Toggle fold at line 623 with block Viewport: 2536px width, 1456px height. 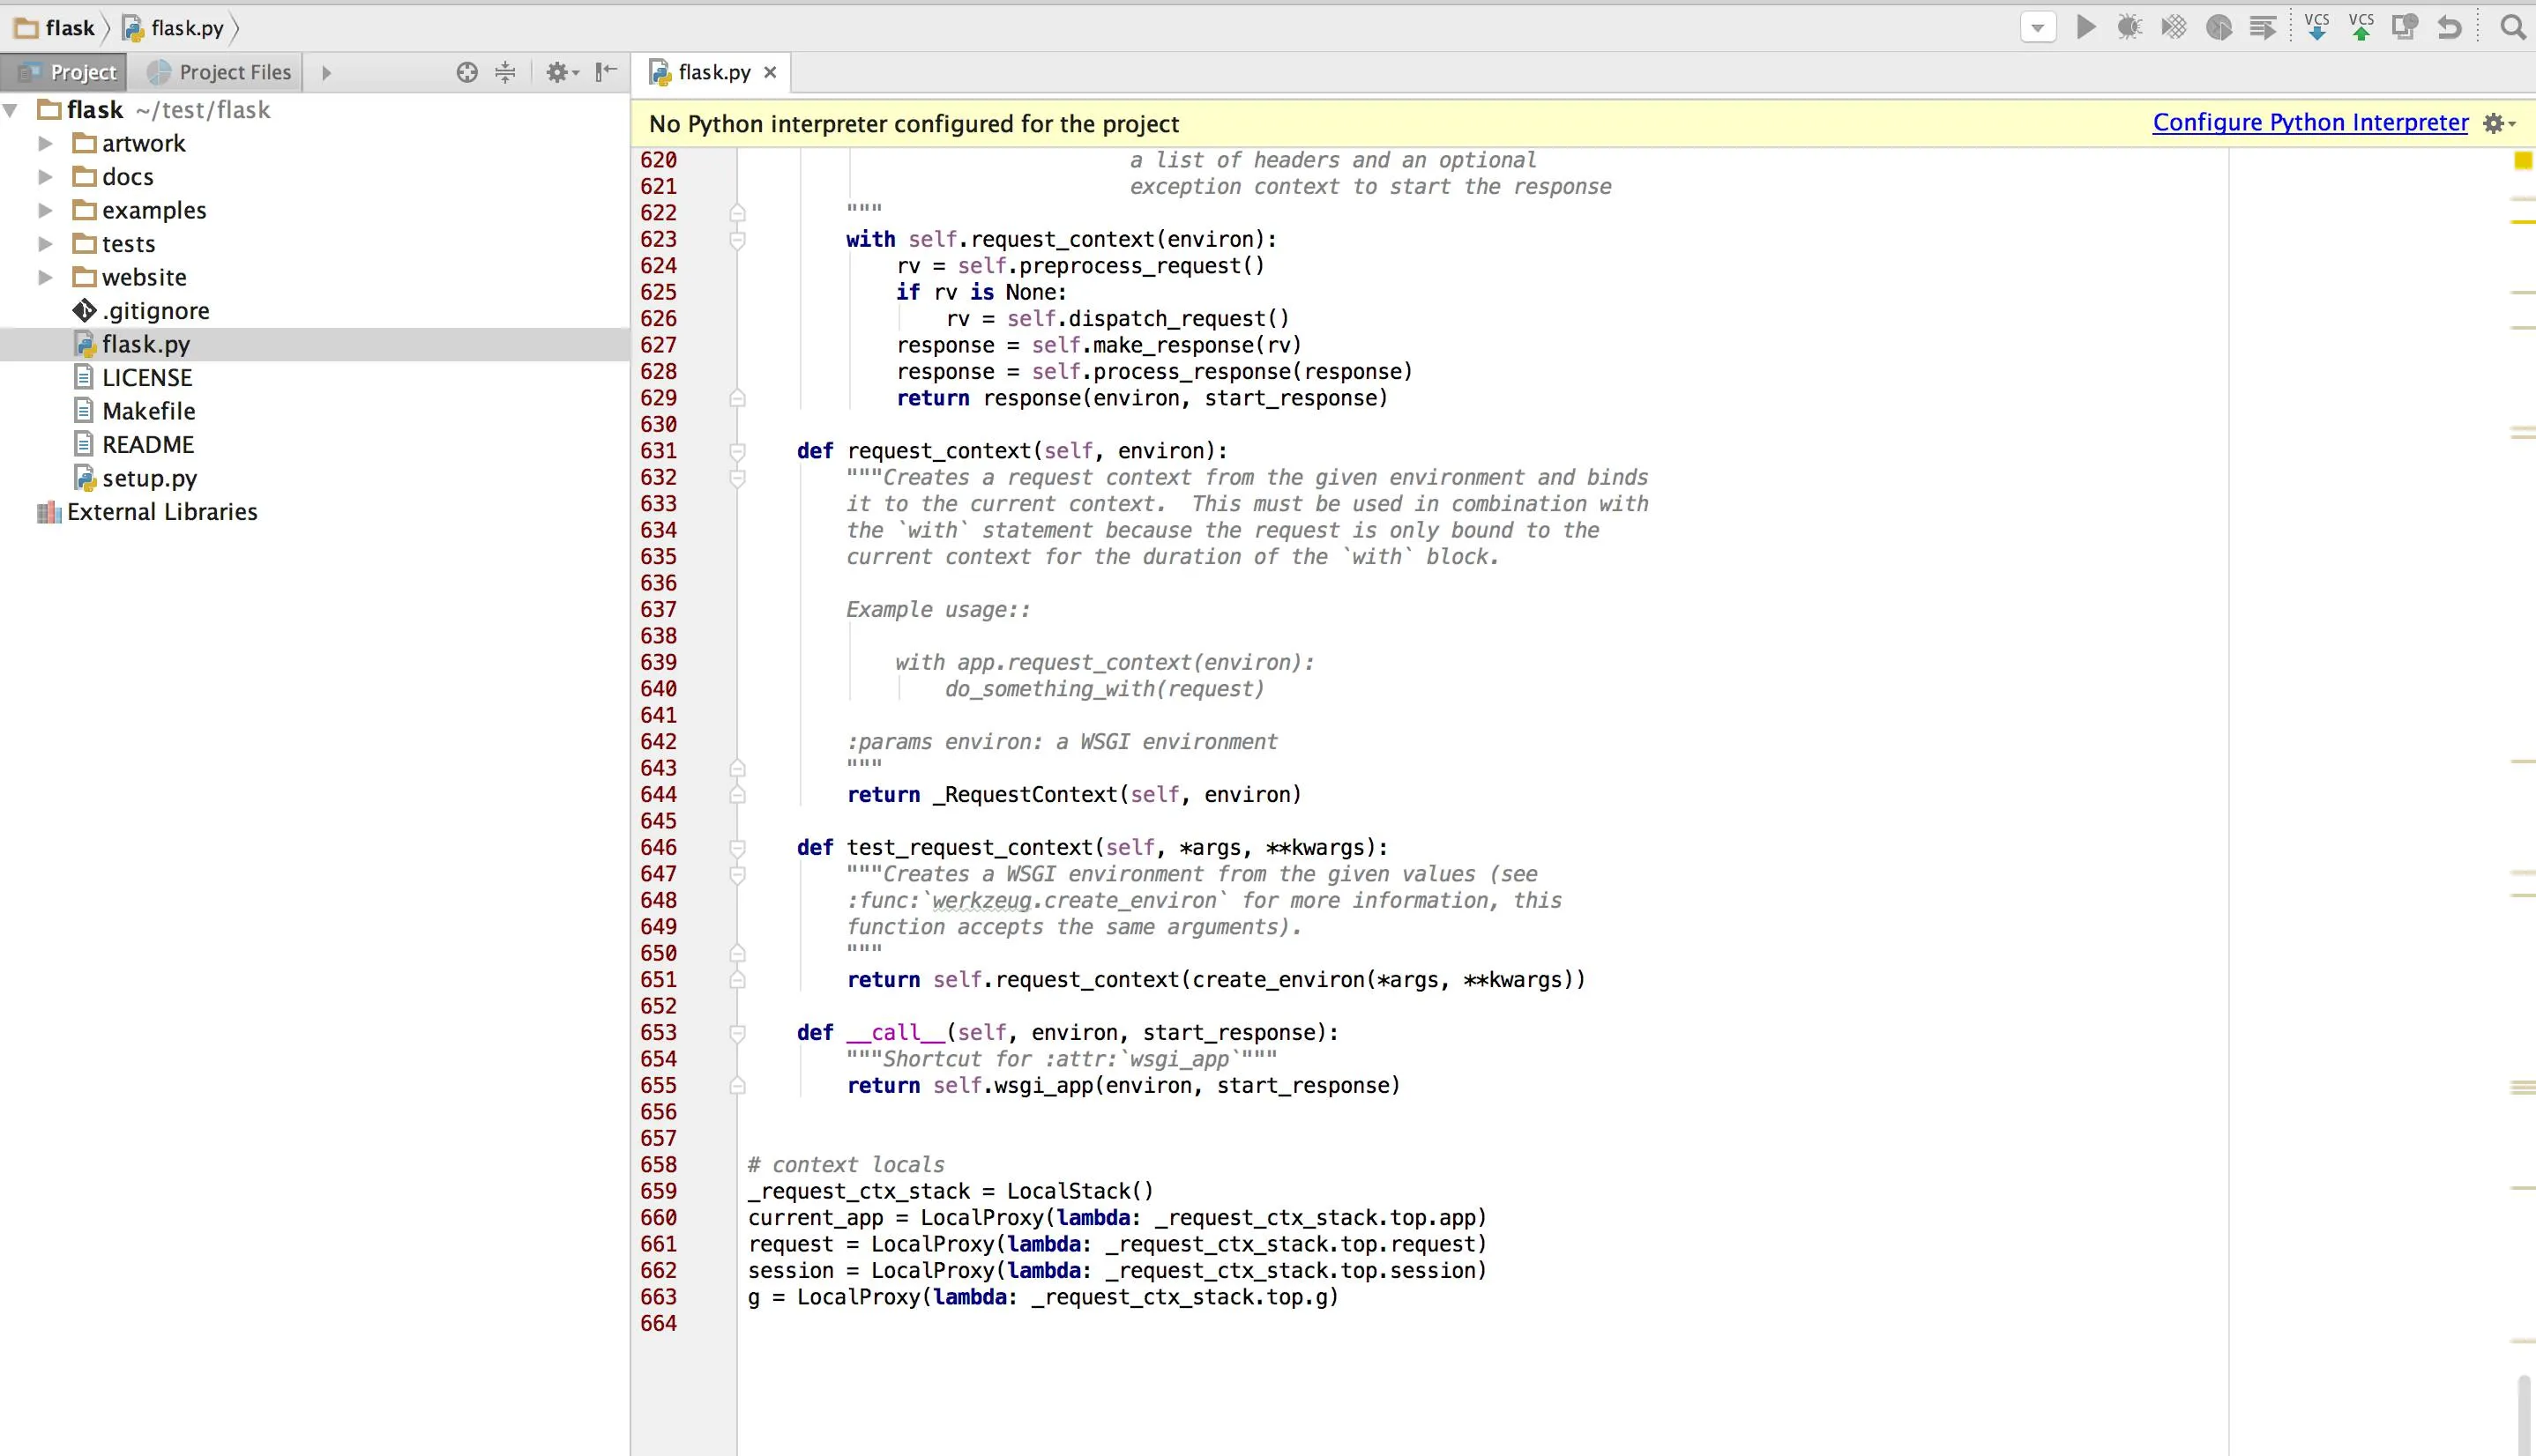737,240
